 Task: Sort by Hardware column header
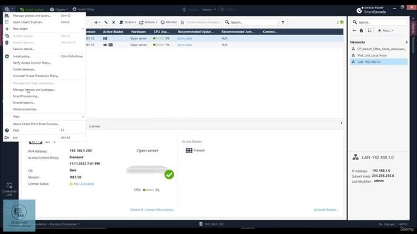138,32
